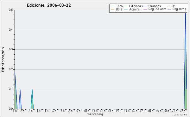190x117 pixels.
Task: Click the 1 h x-axis label
Action: tap(15, 111)
